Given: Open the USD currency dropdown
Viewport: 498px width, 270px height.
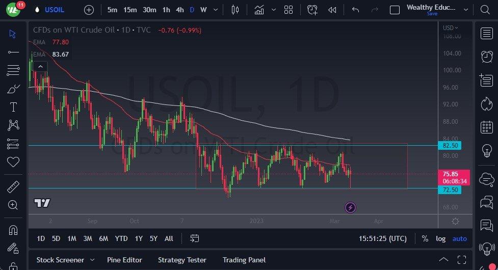Looking at the screenshot, I should 450,28.
